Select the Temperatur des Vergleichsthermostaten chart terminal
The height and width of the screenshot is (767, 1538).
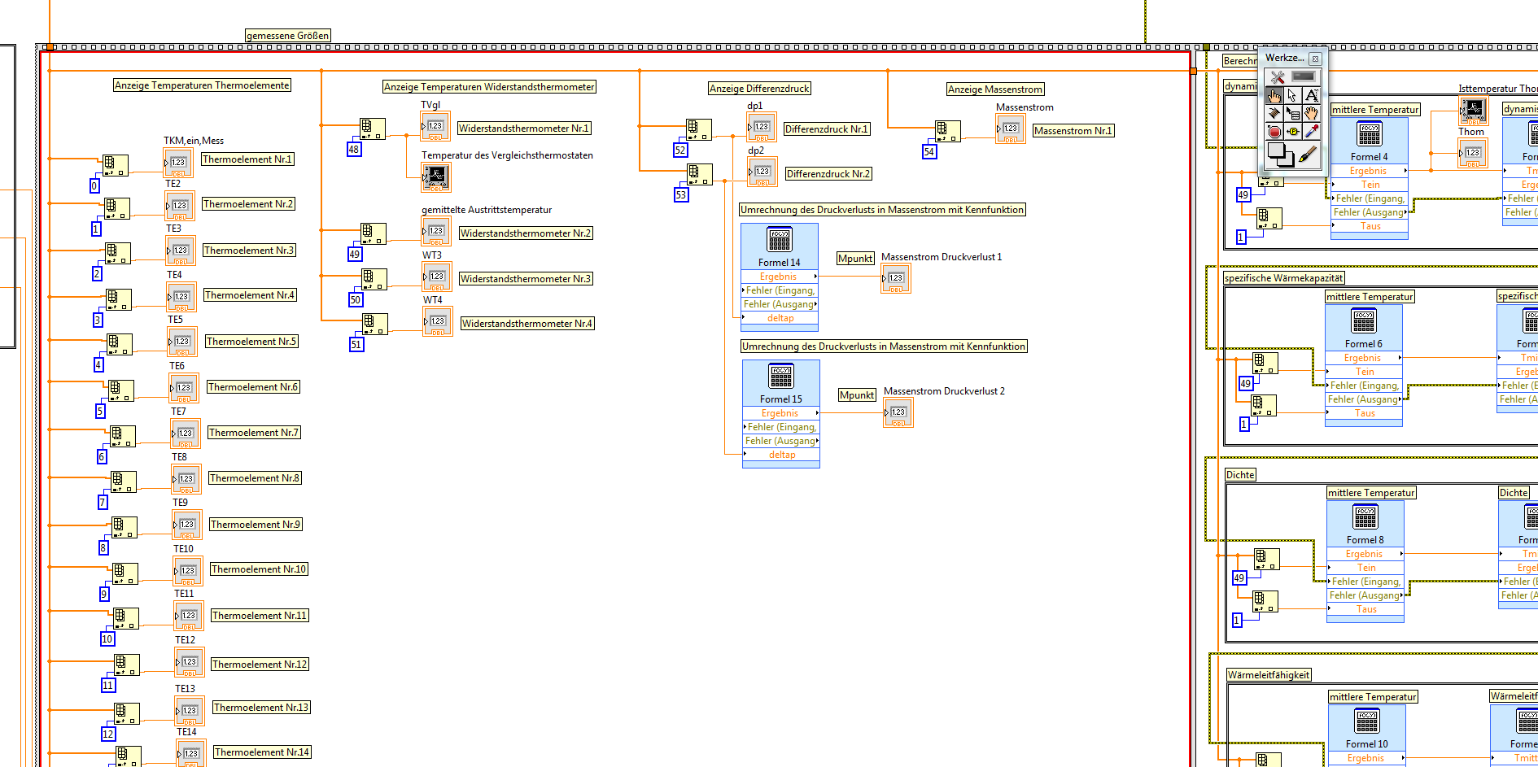click(436, 177)
